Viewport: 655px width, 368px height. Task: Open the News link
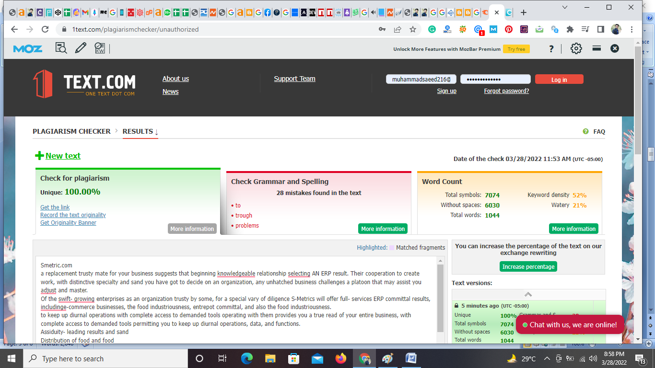click(x=170, y=92)
